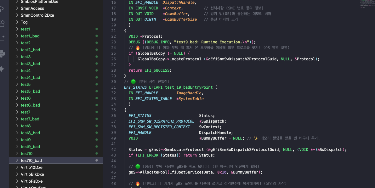
Task: Select the test9_bad folder
Action: (30, 147)
